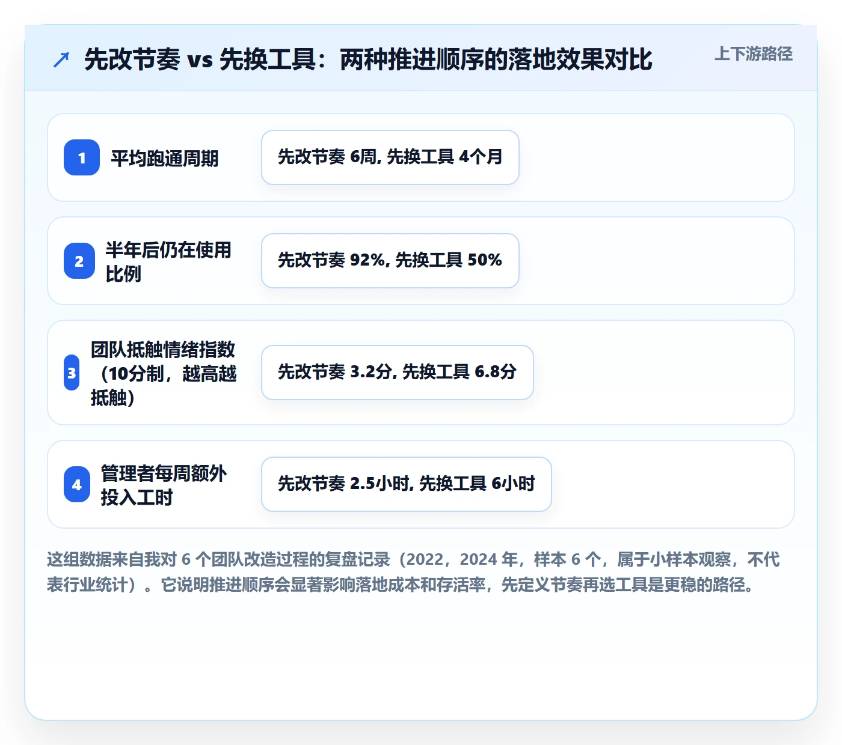This screenshot has width=842, height=745.
Task: Select the 平均跑通周期 label
Action: [164, 158]
